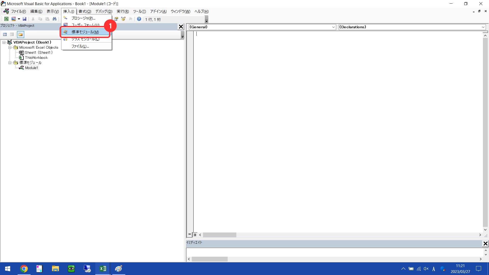Image resolution: width=489 pixels, height=275 pixels.
Task: Open the デバッグ(D) menu
Action: [x=104, y=11]
